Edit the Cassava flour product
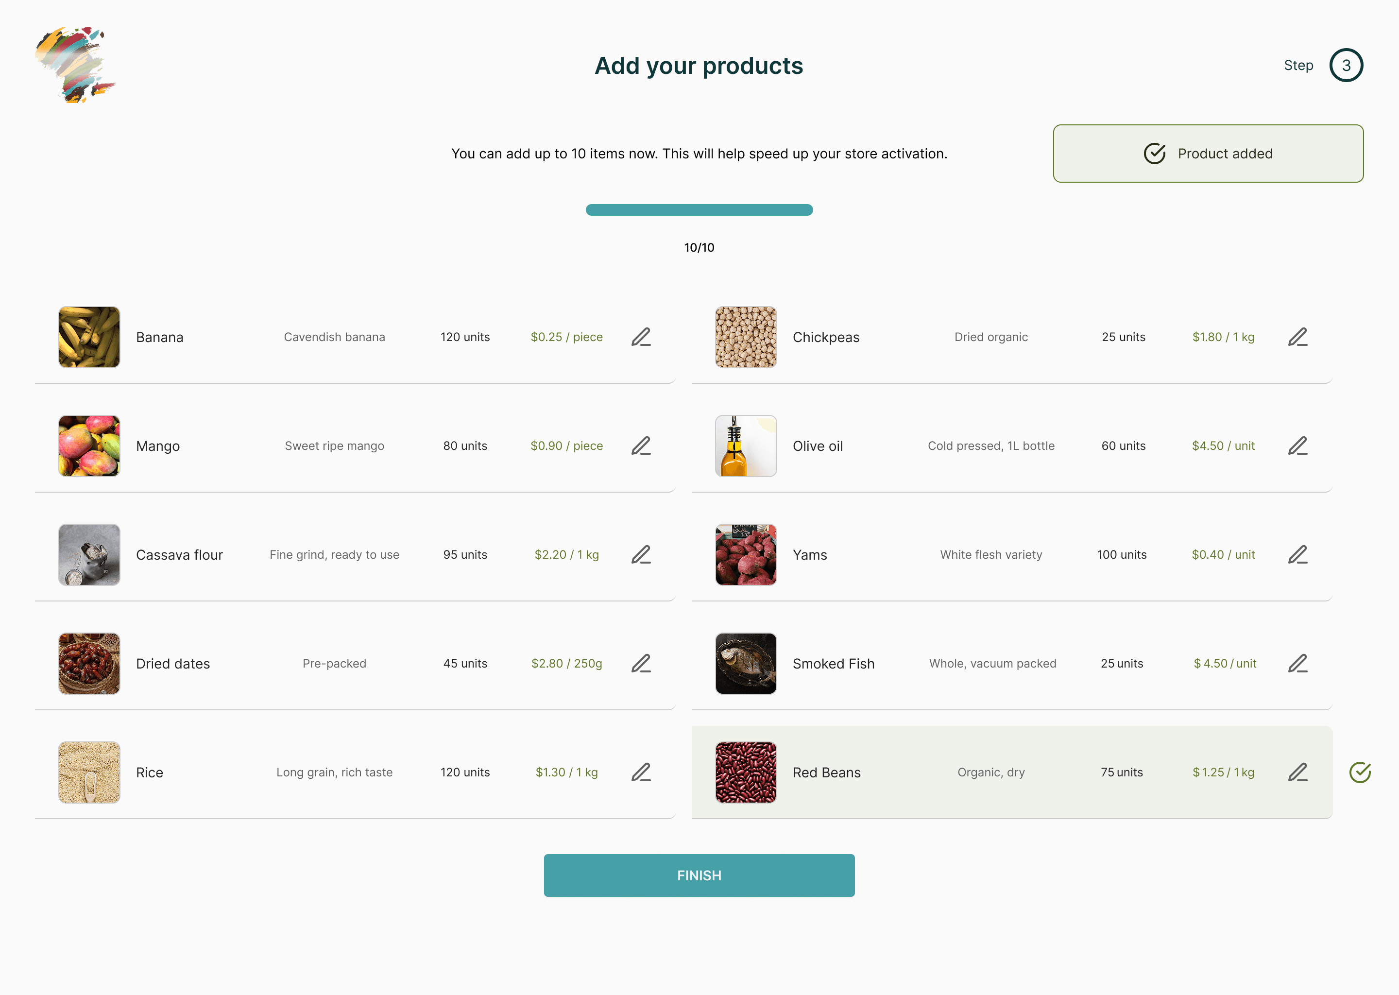Screen dimensions: 1399x995 coord(641,554)
